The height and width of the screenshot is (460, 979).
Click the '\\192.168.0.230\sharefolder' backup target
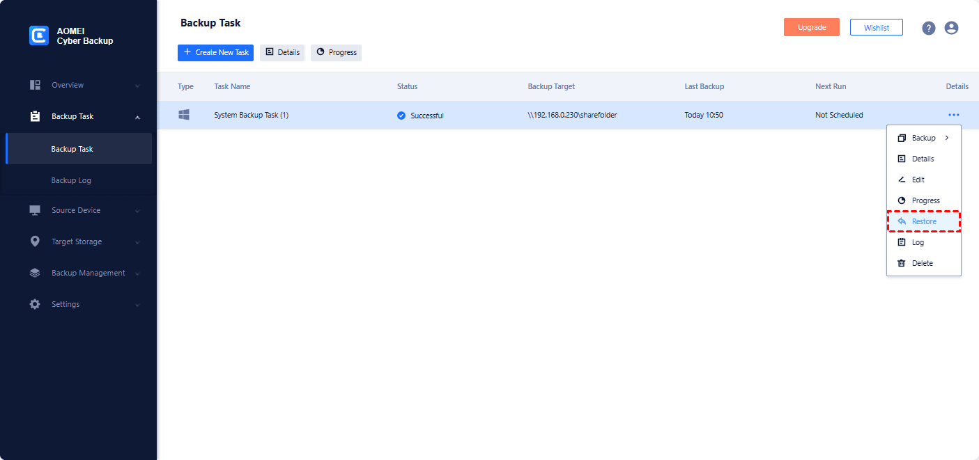pos(573,115)
